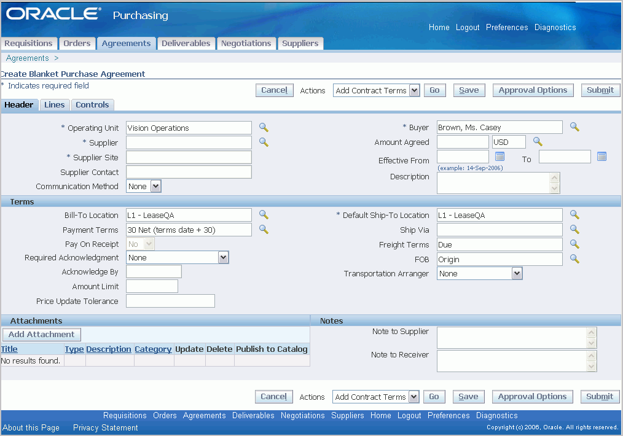This screenshot has height=436, width=623.
Task: Click top Approval Options button
Action: (533, 90)
